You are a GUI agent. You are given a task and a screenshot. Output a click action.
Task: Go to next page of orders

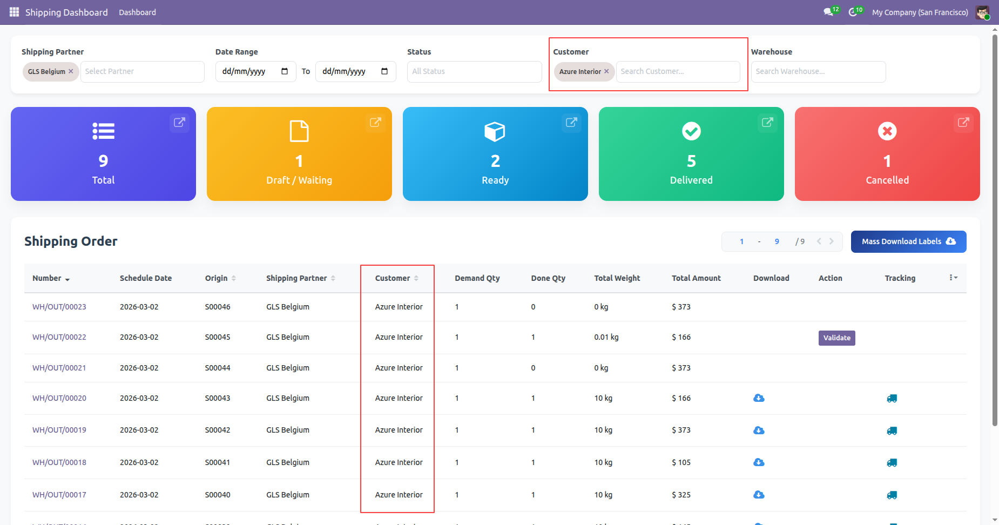(832, 241)
